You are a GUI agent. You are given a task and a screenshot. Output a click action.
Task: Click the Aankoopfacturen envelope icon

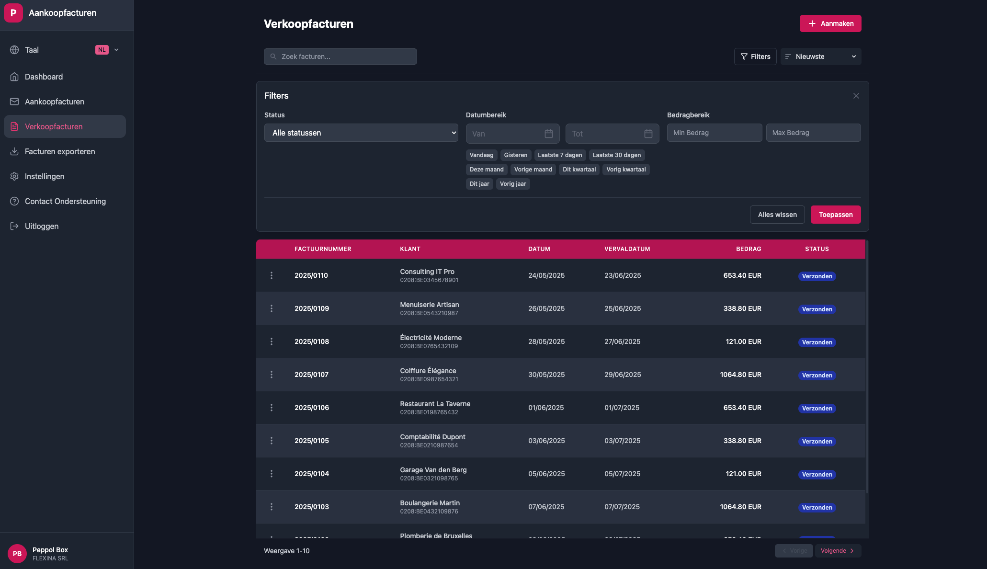(x=14, y=102)
